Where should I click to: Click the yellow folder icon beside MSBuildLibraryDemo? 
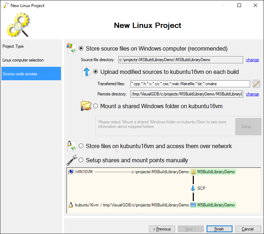tap(193, 172)
